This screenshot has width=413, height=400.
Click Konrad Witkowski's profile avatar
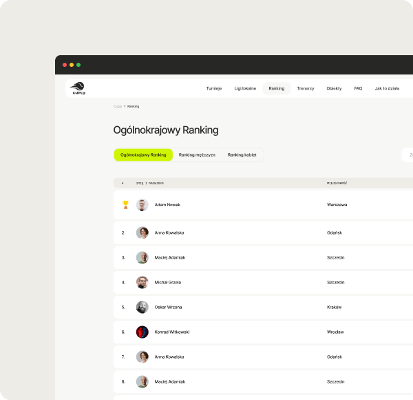point(142,332)
